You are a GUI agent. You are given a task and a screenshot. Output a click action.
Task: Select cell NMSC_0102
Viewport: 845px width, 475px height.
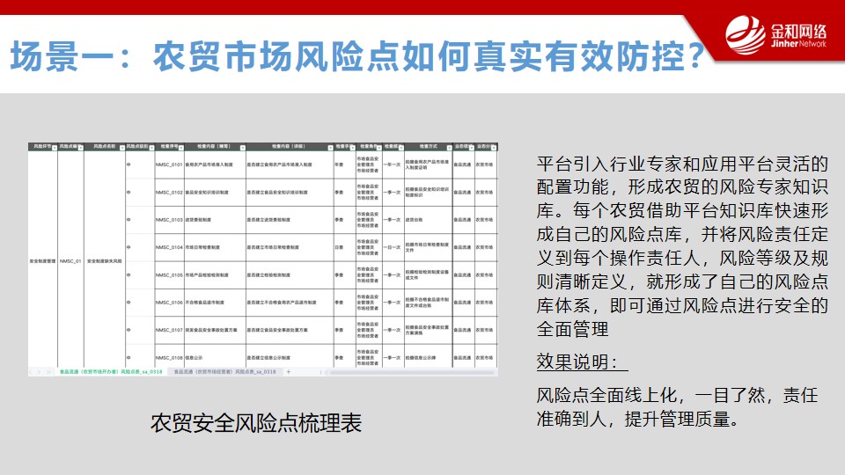coord(169,193)
